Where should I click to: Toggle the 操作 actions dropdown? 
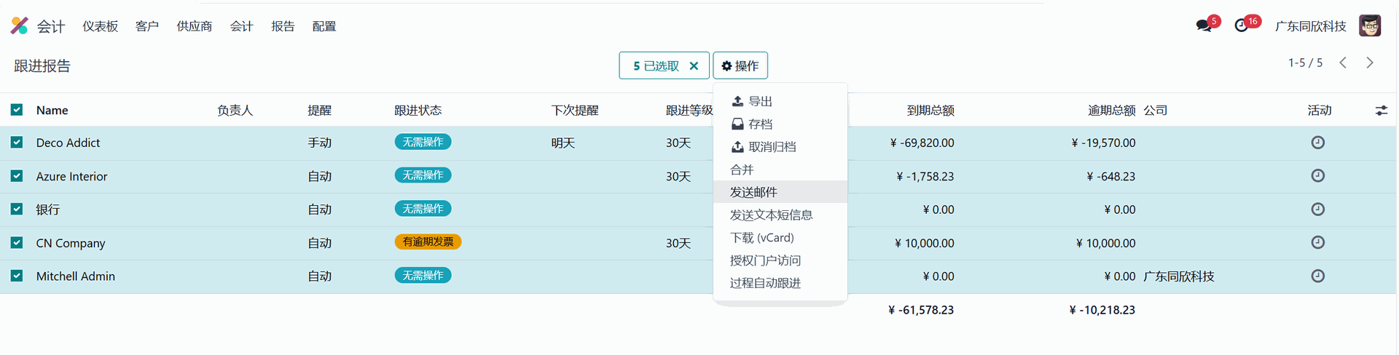740,65
